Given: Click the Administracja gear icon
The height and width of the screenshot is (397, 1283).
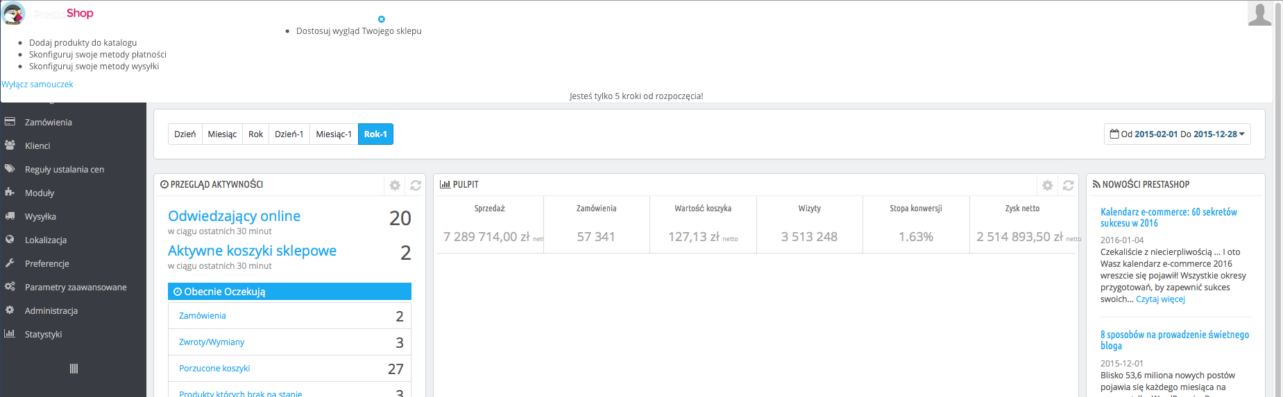Looking at the screenshot, I should [10, 310].
